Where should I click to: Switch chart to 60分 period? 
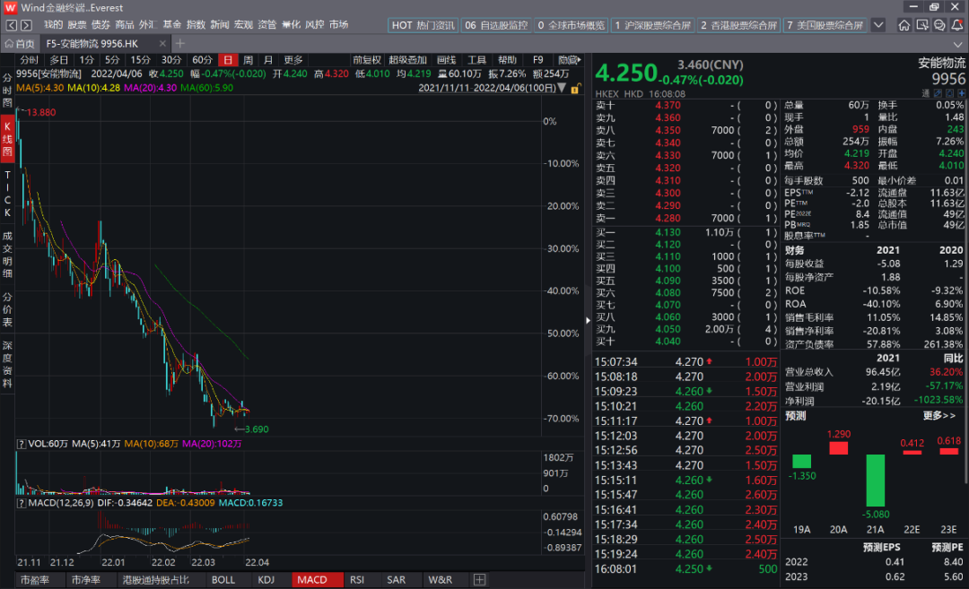click(202, 60)
